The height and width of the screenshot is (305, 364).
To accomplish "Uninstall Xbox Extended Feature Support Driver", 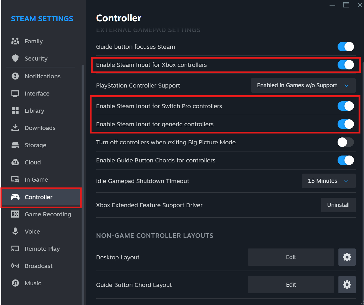I will coord(338,205).
